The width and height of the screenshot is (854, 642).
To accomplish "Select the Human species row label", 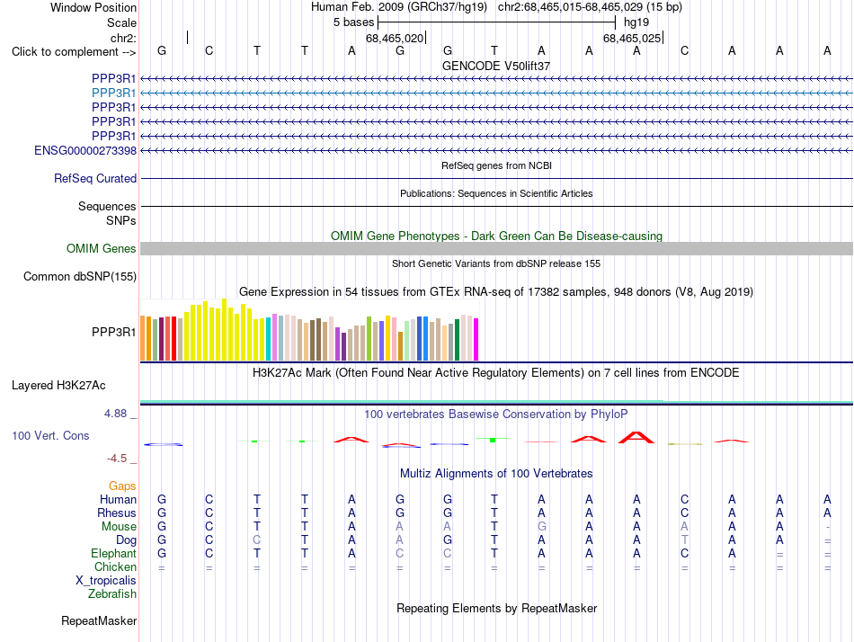I will [x=118, y=499].
